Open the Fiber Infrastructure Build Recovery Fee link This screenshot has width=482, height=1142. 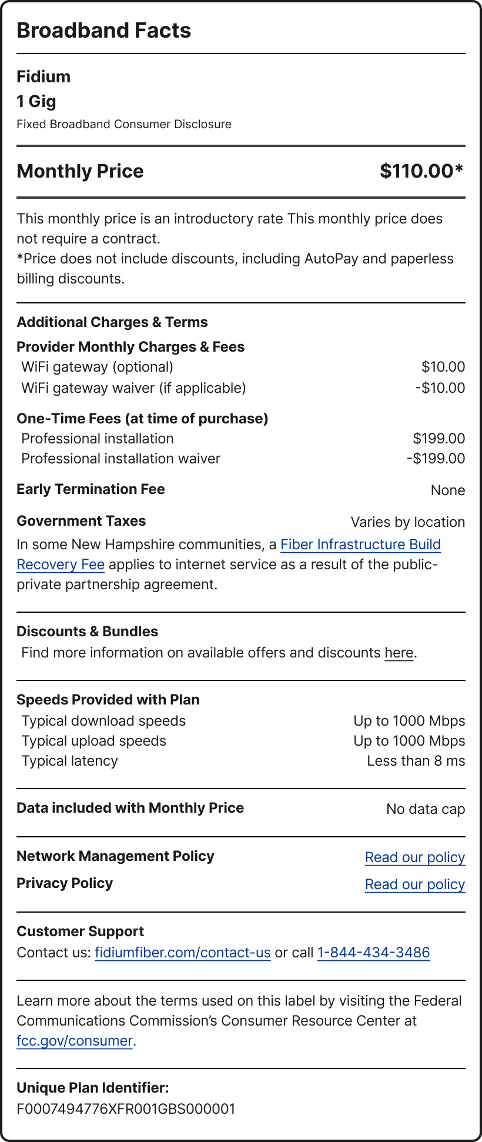click(x=360, y=545)
